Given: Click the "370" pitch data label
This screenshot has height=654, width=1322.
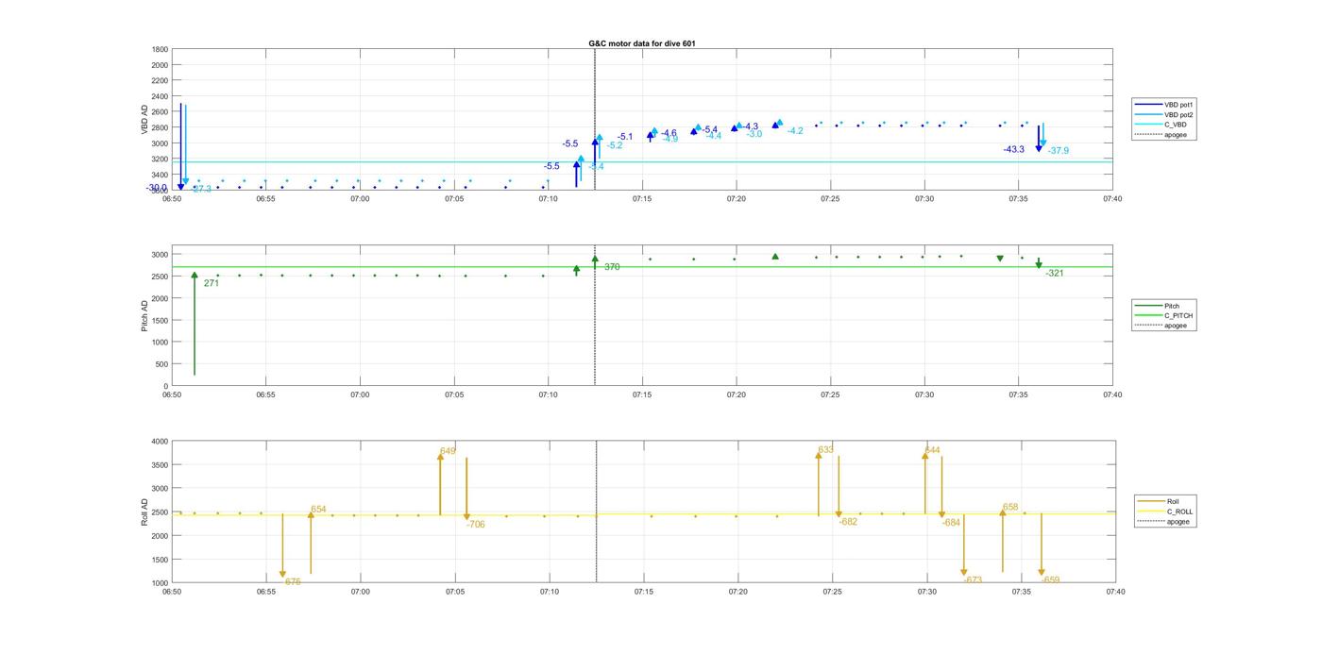Looking at the screenshot, I should pos(612,267).
